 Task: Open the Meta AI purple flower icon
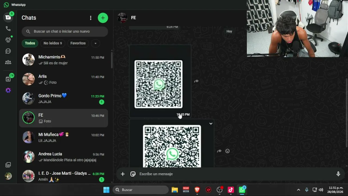point(8,90)
